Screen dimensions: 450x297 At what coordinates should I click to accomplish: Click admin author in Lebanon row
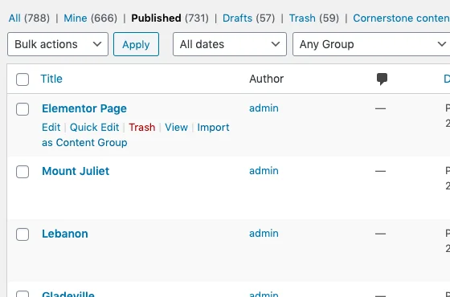(264, 234)
